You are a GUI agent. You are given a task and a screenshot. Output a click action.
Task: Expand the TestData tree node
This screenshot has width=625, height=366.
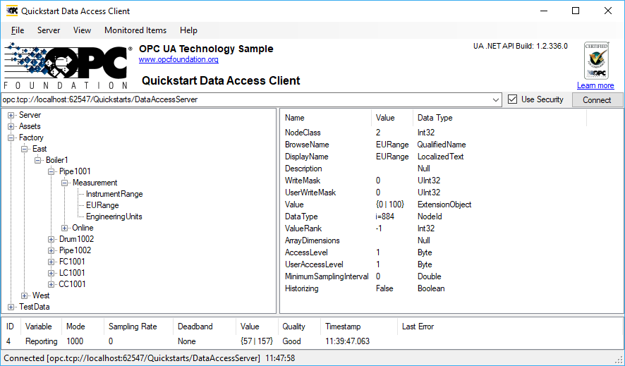(x=11, y=307)
